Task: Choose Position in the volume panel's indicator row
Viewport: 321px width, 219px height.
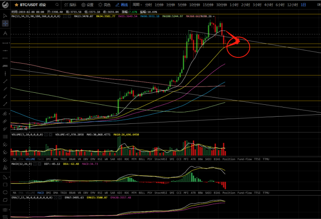Action: tap(229, 159)
